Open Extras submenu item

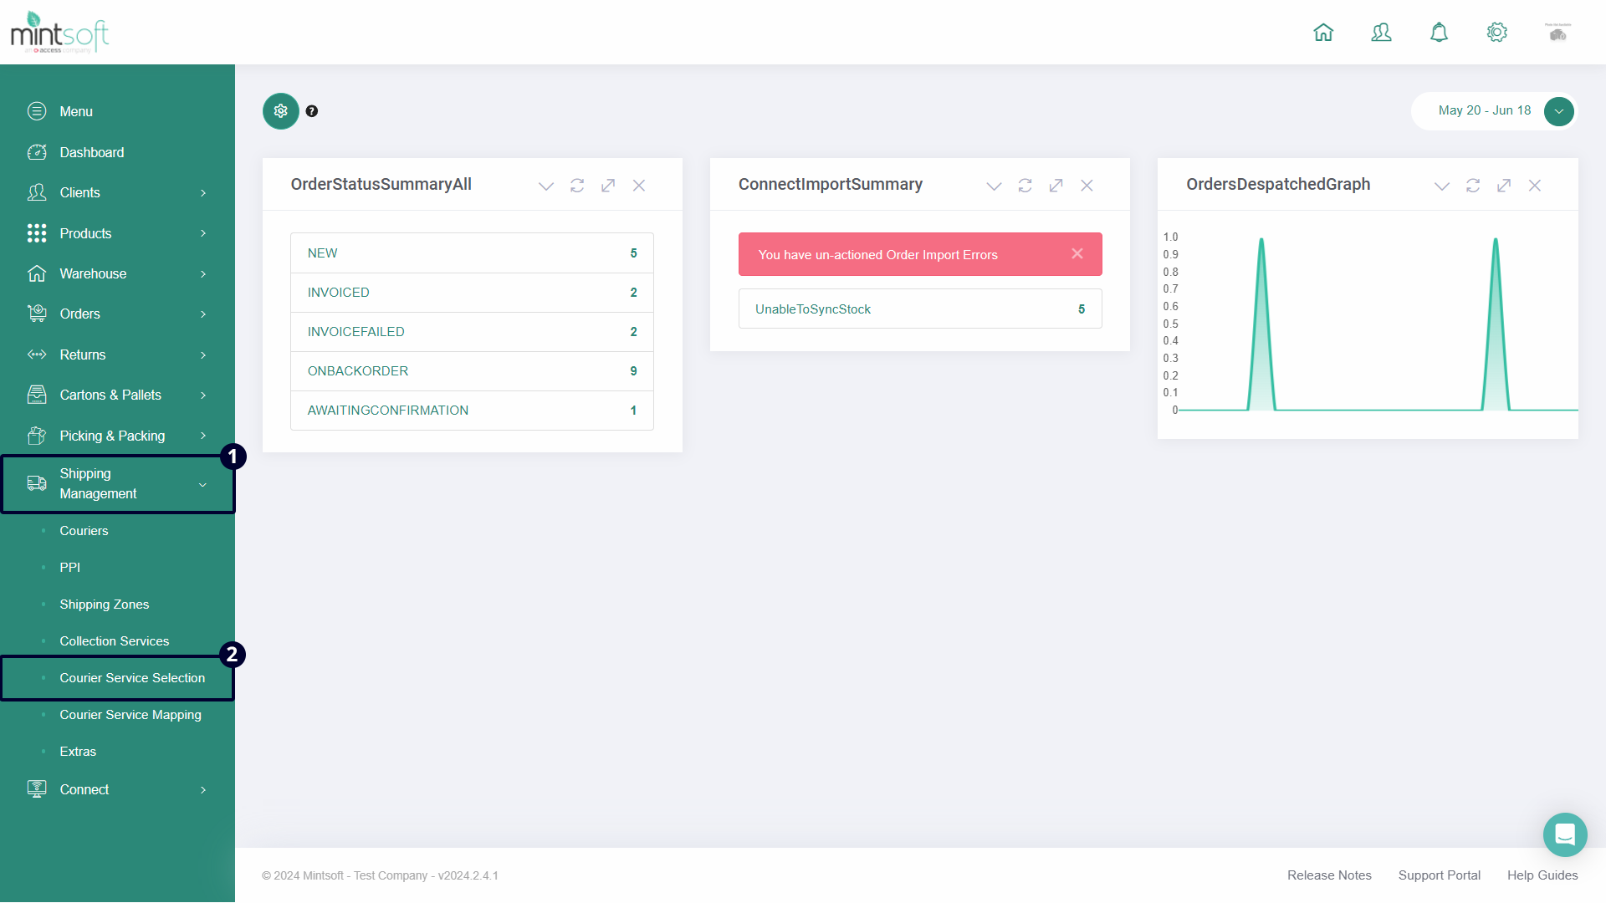click(x=78, y=752)
